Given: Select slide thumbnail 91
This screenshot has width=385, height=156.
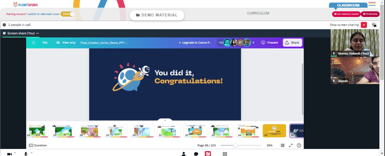Looking at the screenshot, I should pyautogui.click(x=169, y=131).
